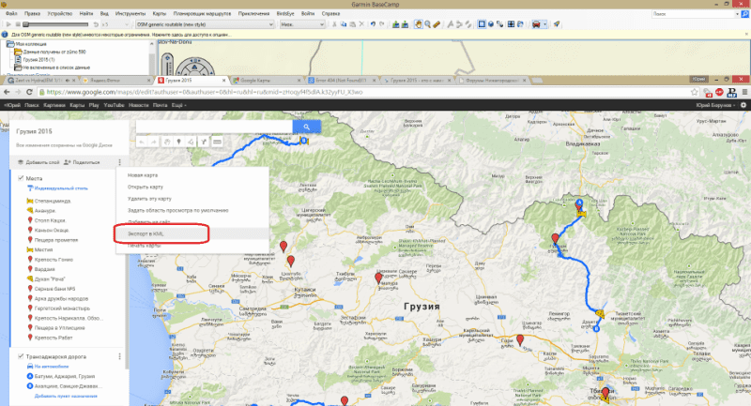Click the red ABP extension icon

[719, 92]
